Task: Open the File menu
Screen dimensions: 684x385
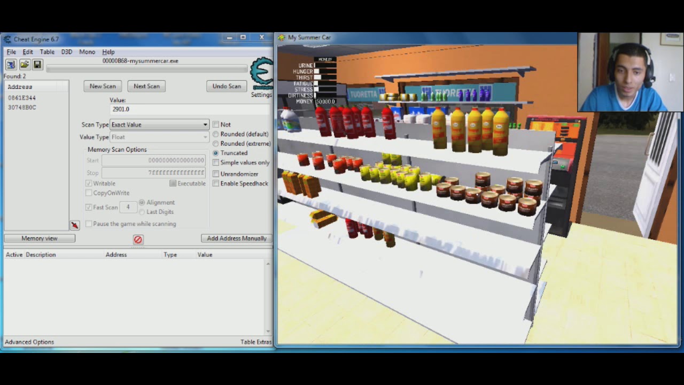Action: 11,52
